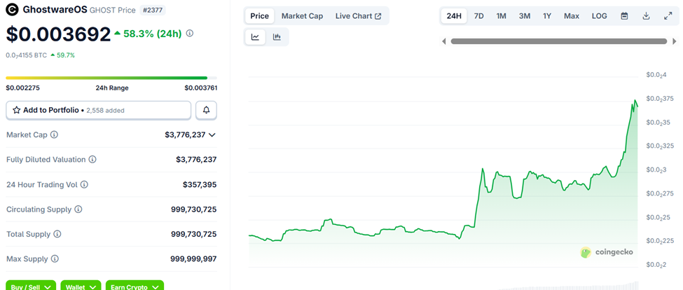Open the Buy / Sell dropdown
The width and height of the screenshot is (683, 290).
(x=31, y=286)
